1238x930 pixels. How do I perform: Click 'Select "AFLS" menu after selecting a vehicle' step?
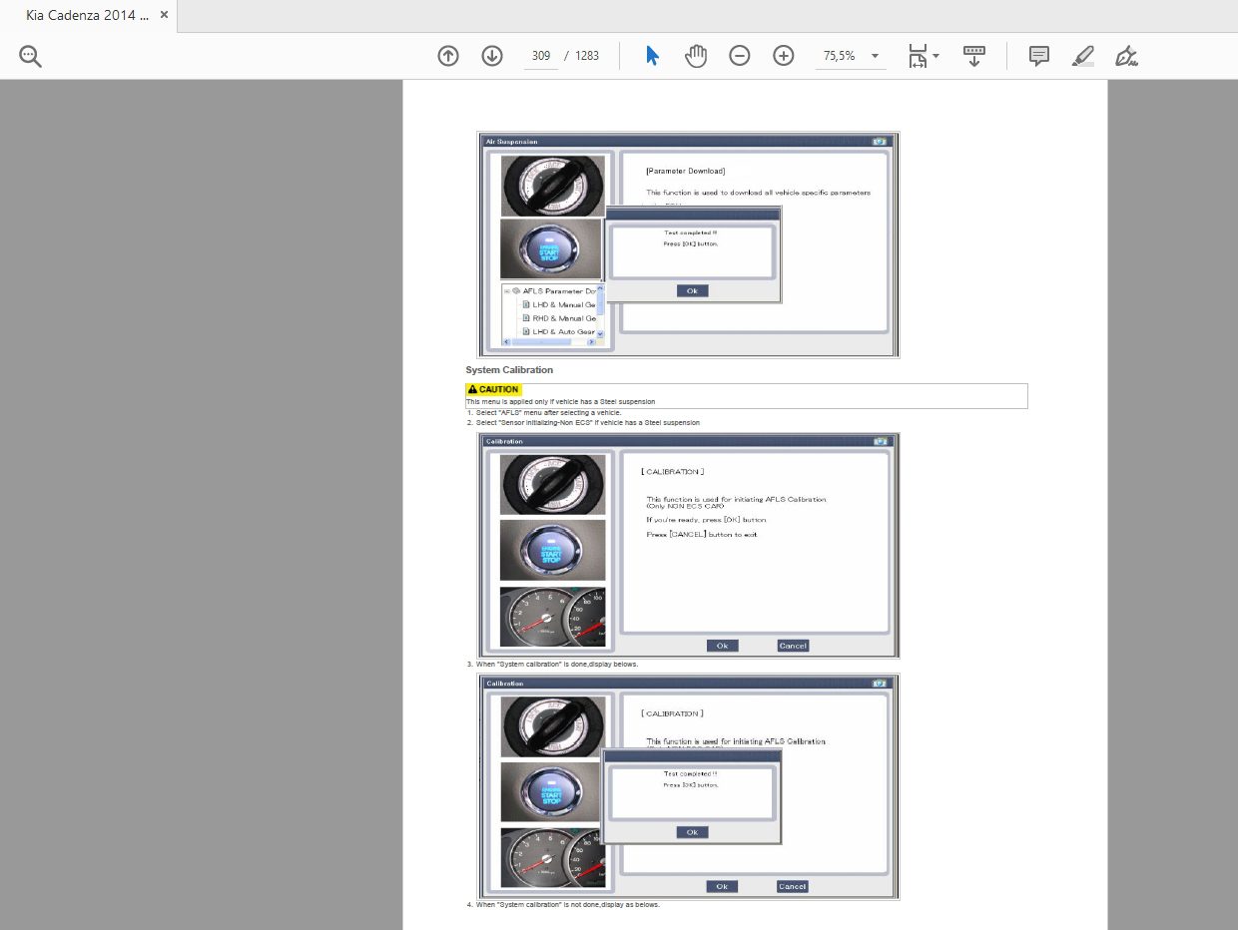(x=548, y=412)
